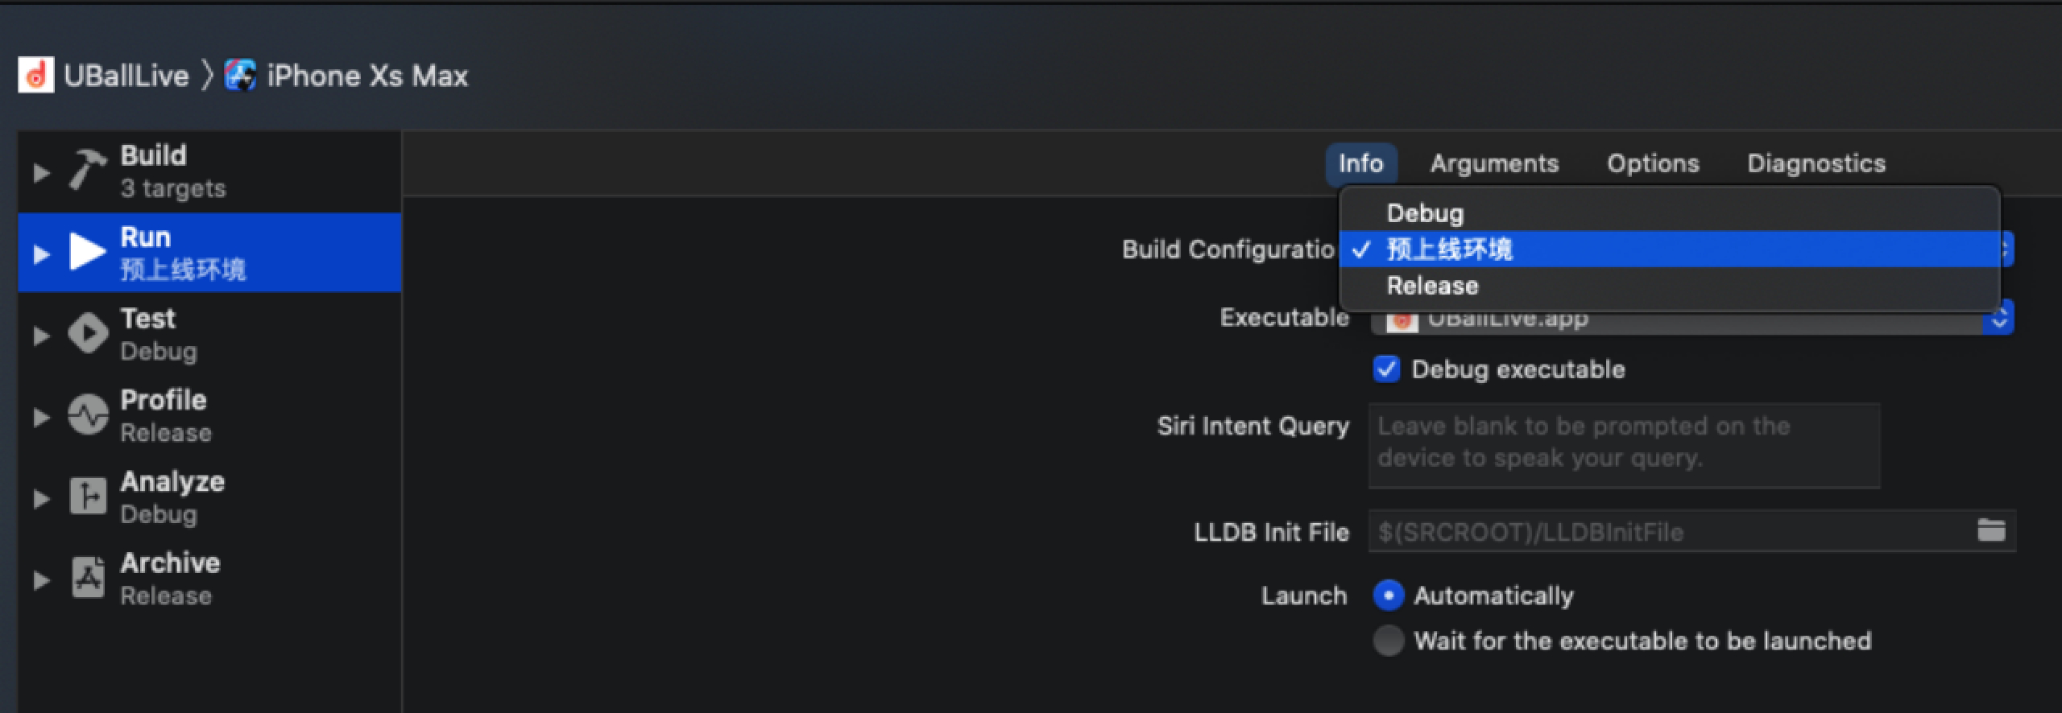Viewport: 2062px width, 713px height.
Task: Select the Test diamond icon
Action: [x=88, y=333]
